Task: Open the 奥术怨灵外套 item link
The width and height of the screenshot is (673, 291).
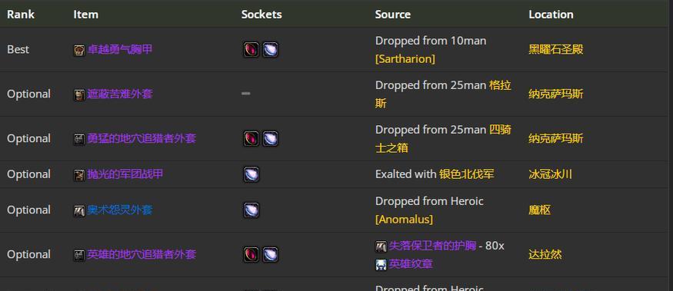Action: [120, 210]
